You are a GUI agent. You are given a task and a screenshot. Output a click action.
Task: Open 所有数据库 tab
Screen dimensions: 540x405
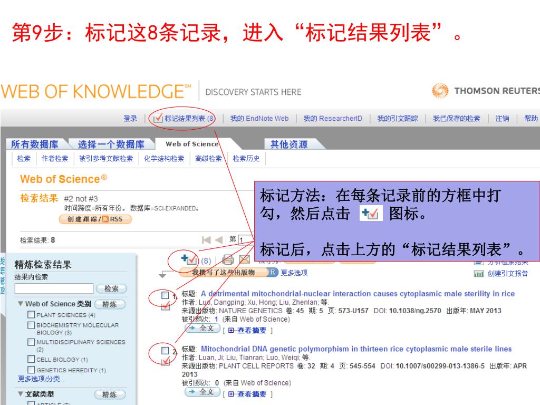tap(34, 144)
